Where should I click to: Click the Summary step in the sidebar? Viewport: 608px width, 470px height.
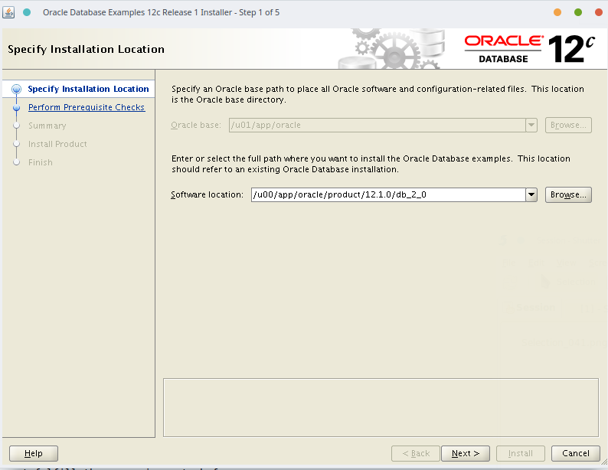tap(47, 126)
